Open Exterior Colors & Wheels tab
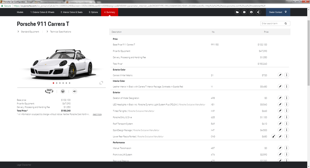This screenshot has width=310, height=168. point(42,12)
